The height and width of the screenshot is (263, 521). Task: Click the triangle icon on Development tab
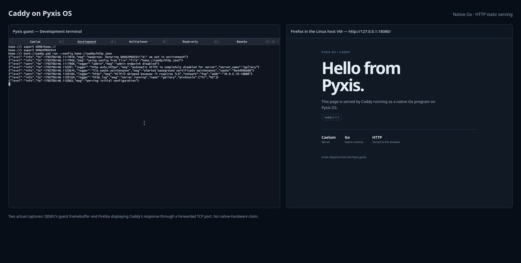[112, 42]
